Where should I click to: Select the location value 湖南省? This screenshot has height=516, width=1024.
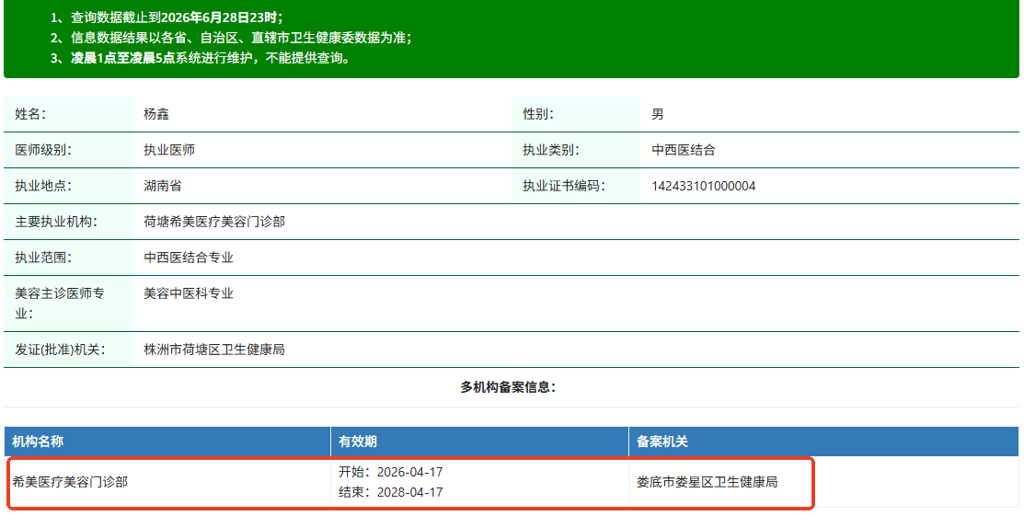pyautogui.click(x=163, y=186)
